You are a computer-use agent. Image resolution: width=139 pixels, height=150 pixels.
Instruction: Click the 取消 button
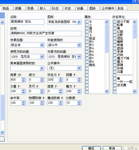pyautogui.click(x=112, y=148)
